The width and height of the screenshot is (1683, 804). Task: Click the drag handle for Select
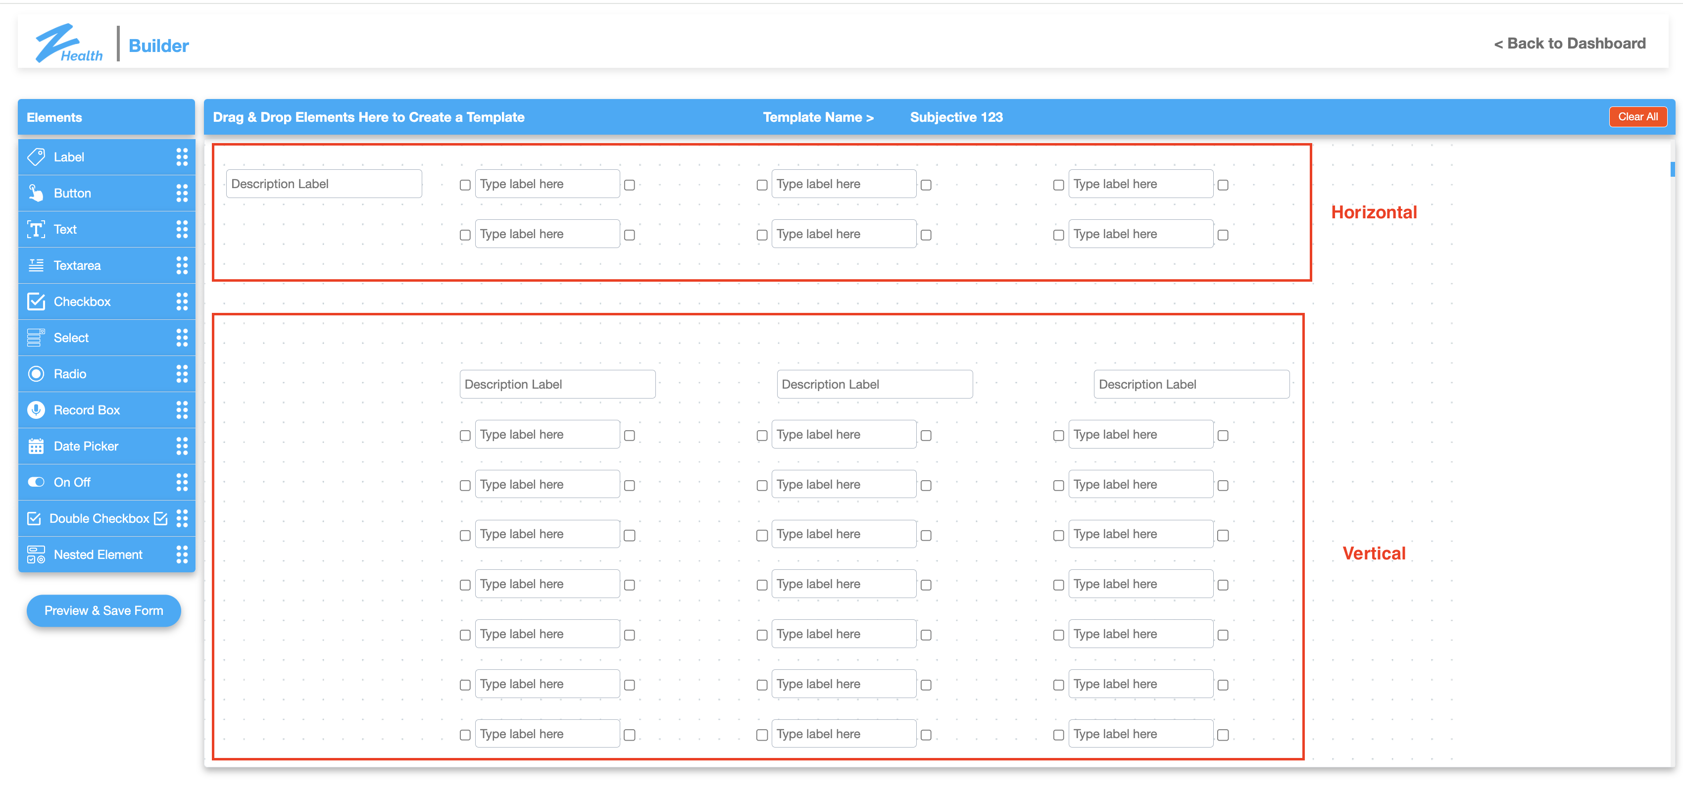click(182, 337)
